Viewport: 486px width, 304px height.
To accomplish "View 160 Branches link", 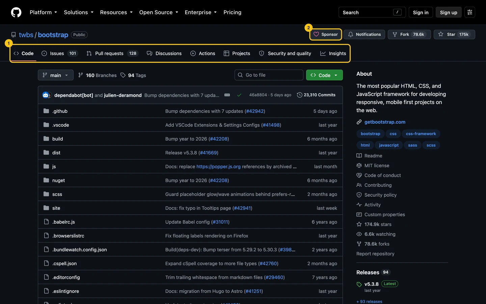I will coord(97,75).
